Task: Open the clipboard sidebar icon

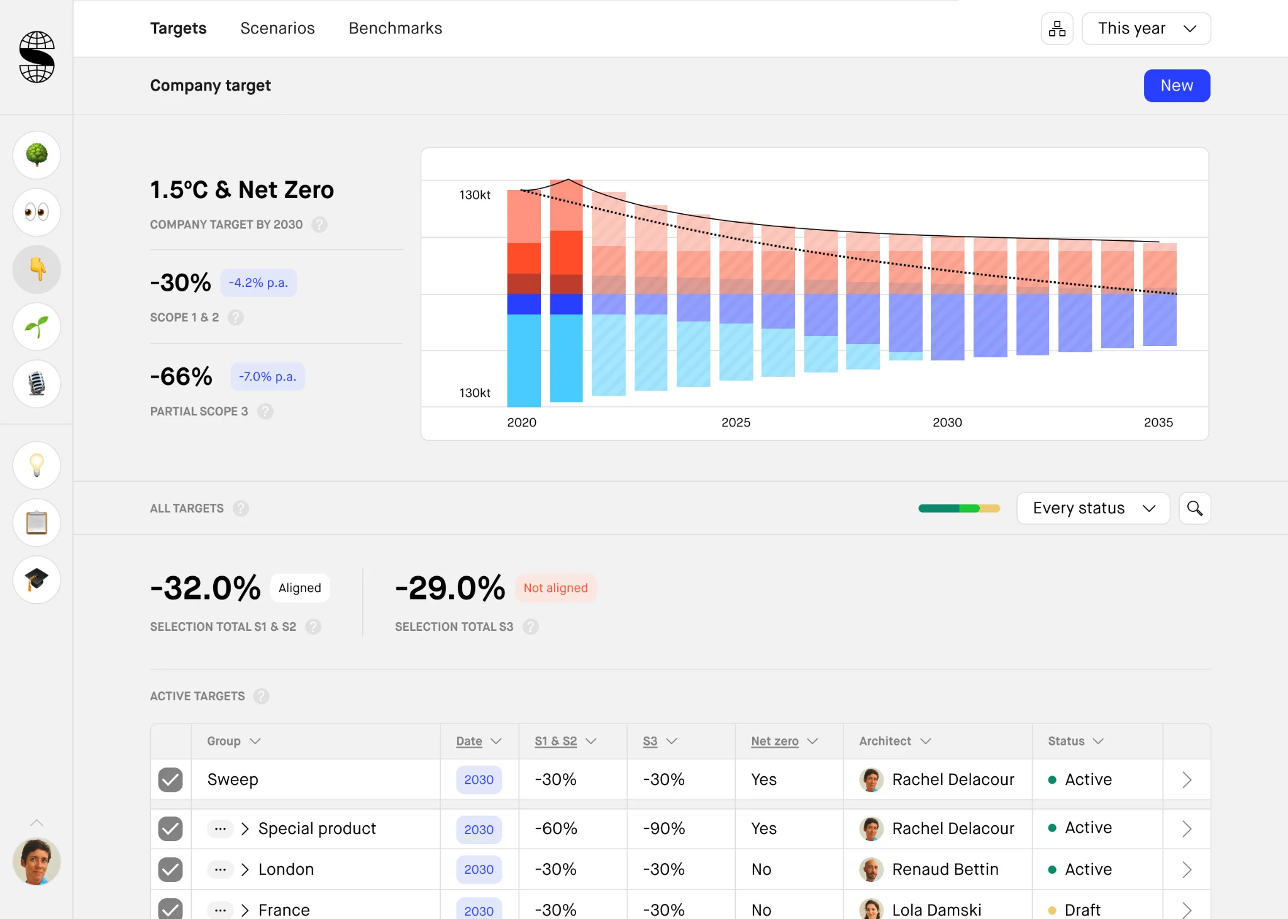Action: (36, 523)
